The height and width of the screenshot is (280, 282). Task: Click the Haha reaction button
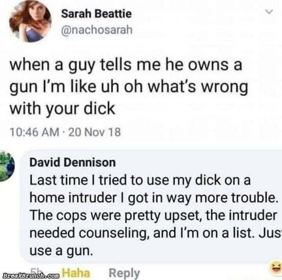[76, 273]
